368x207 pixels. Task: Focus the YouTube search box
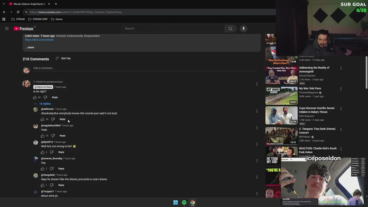(173, 28)
